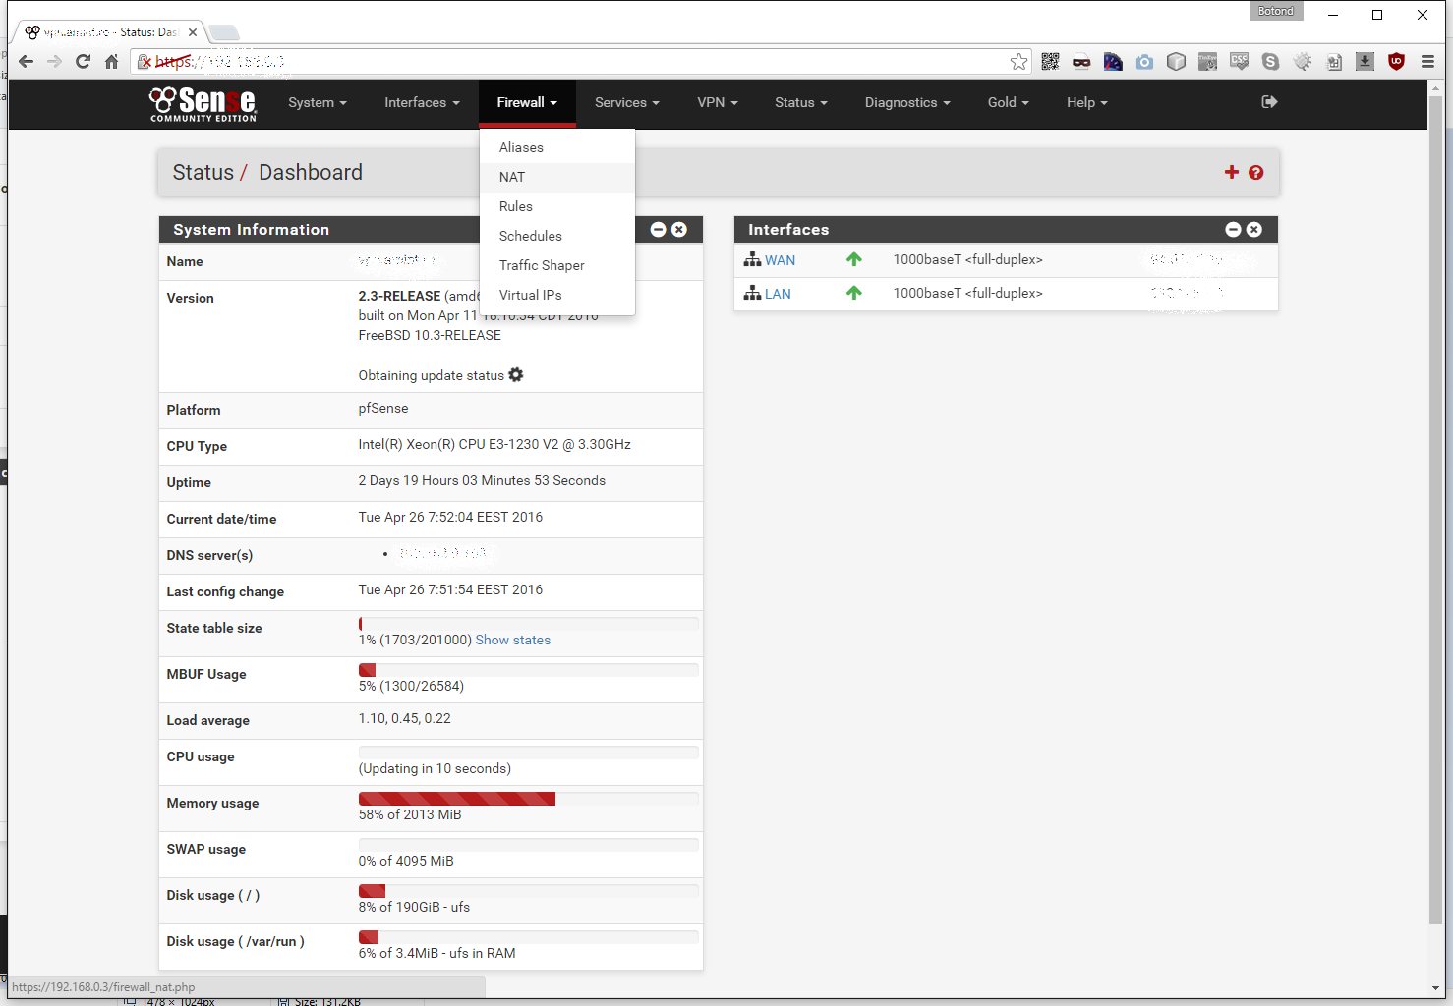Viewport: 1453px width, 1006px height.
Task: Click the cube extension icon
Action: click(1176, 62)
